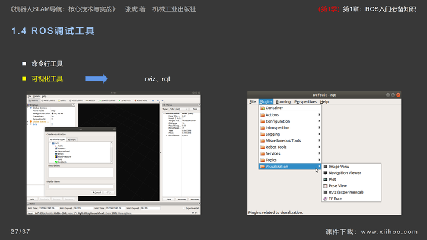Open the Help menu in rqt

click(324, 102)
